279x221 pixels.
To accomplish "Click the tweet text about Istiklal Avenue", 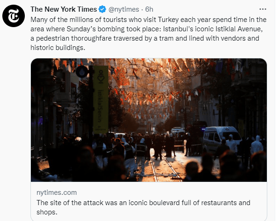I will click(148, 34).
